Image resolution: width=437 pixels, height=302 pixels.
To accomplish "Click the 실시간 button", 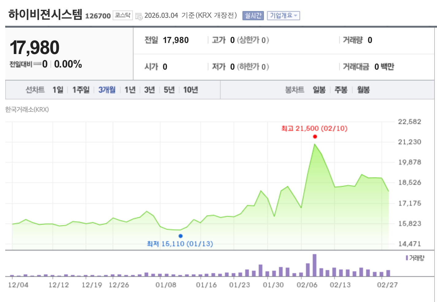I will point(253,16).
